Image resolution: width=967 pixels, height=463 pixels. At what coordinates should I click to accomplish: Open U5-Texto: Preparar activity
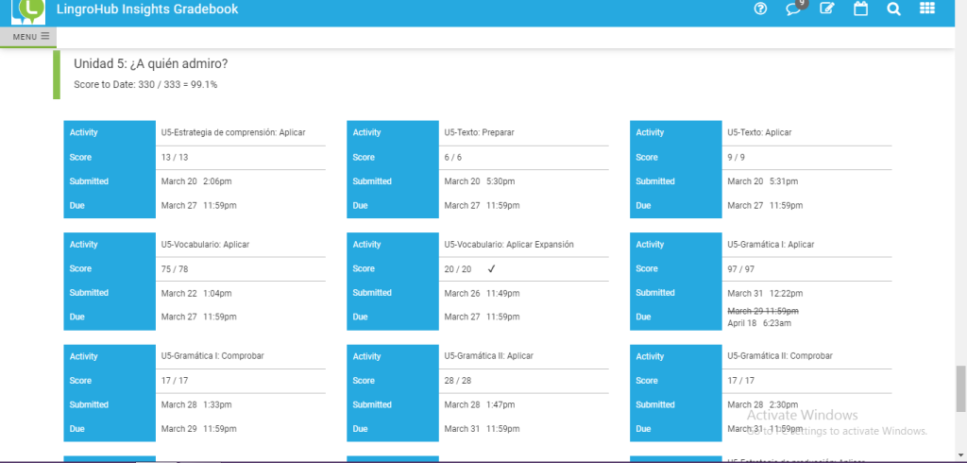click(479, 132)
